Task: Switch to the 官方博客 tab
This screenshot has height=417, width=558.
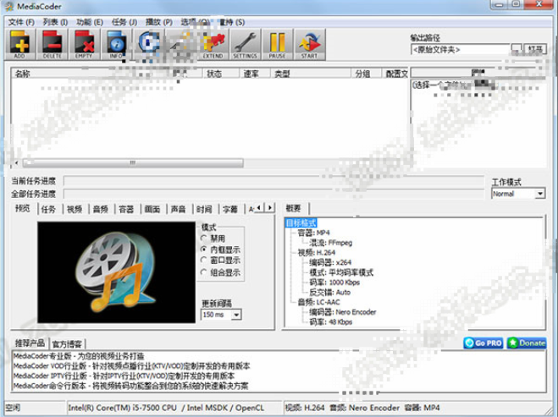Action: (x=67, y=344)
